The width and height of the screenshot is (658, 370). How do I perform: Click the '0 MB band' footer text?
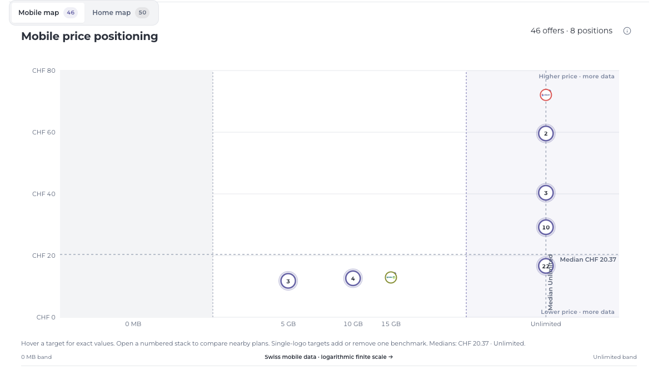point(36,357)
